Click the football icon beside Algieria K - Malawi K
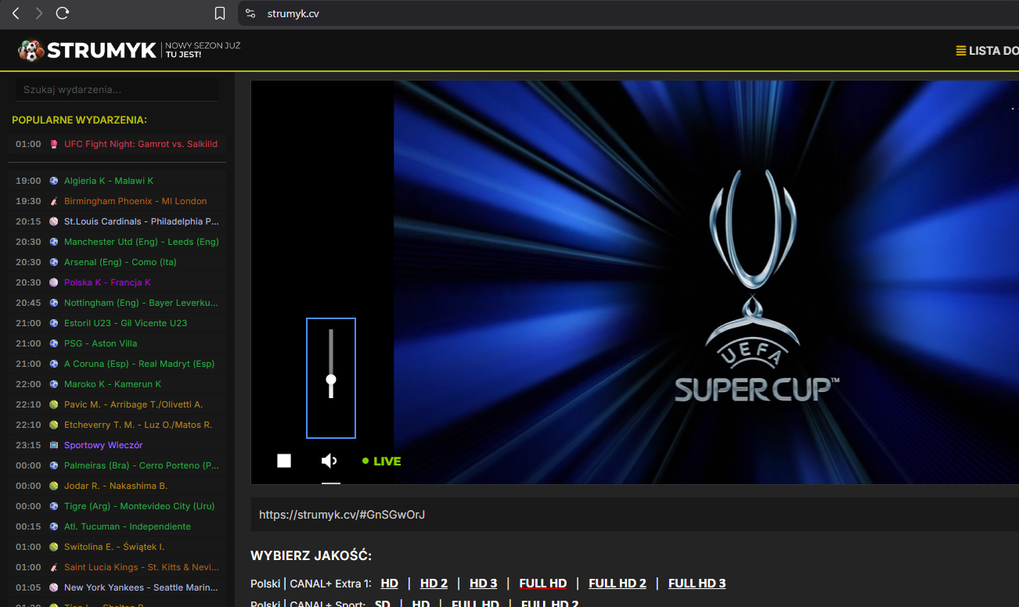The image size is (1019, 607). tap(54, 181)
